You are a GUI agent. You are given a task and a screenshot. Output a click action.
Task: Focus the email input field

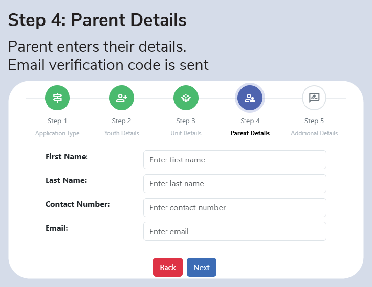coord(235,231)
